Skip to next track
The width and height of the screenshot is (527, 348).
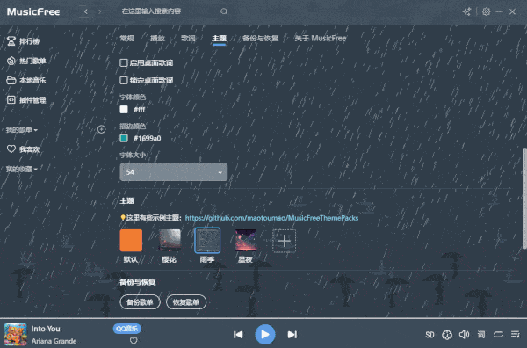292,335
